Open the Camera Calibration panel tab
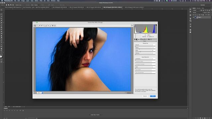This screenshot has height=119, width=212. click(149, 39)
